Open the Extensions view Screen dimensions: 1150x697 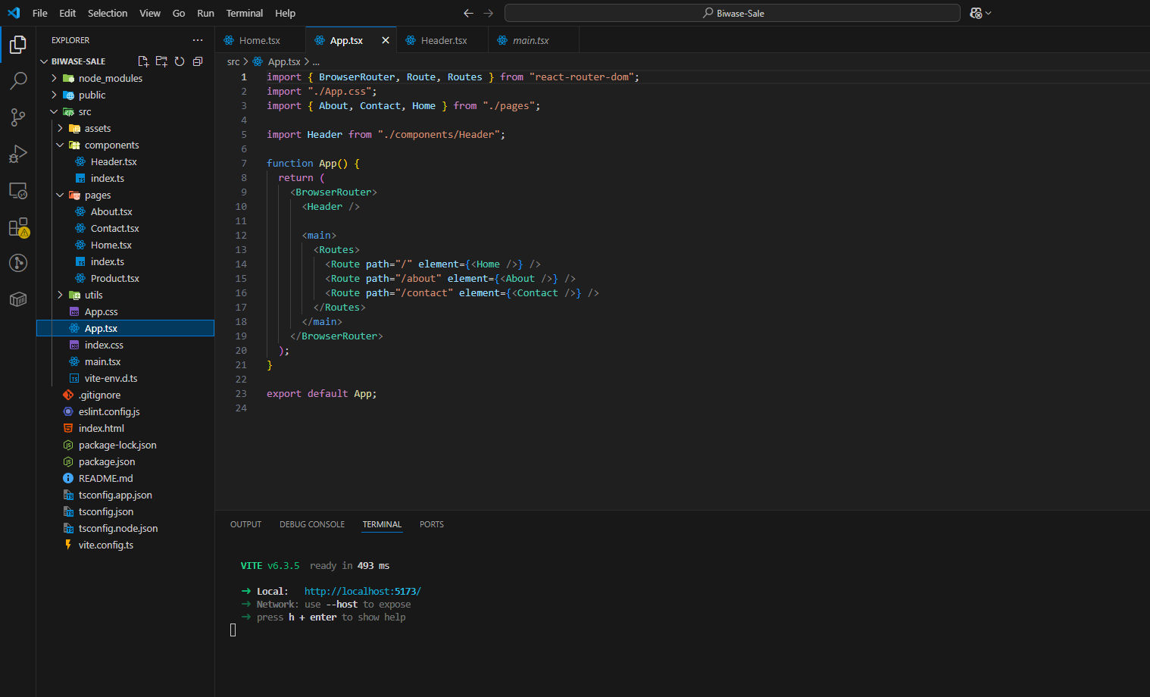(x=18, y=227)
